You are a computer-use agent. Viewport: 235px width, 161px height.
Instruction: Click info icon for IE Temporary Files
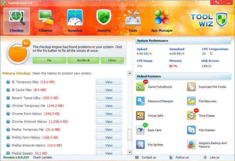[8, 82]
